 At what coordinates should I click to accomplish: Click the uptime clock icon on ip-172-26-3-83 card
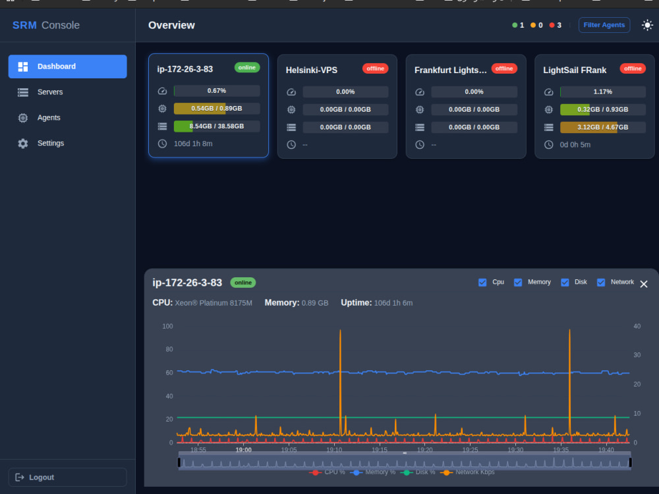click(x=162, y=144)
